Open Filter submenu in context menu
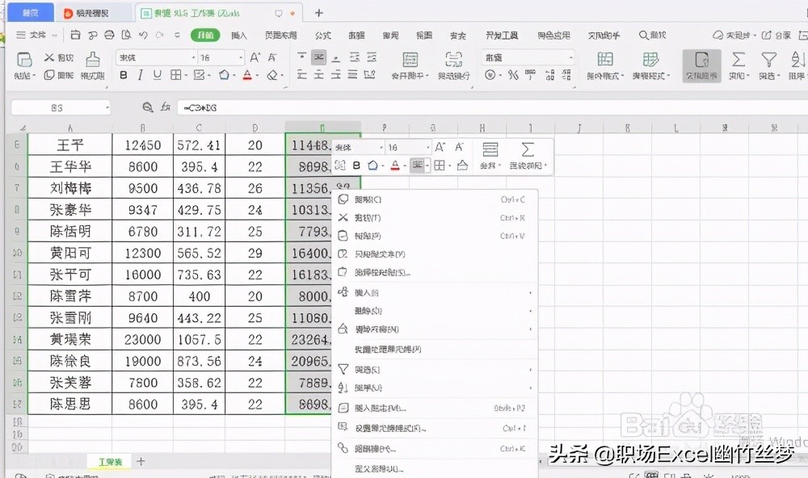 tap(436, 369)
